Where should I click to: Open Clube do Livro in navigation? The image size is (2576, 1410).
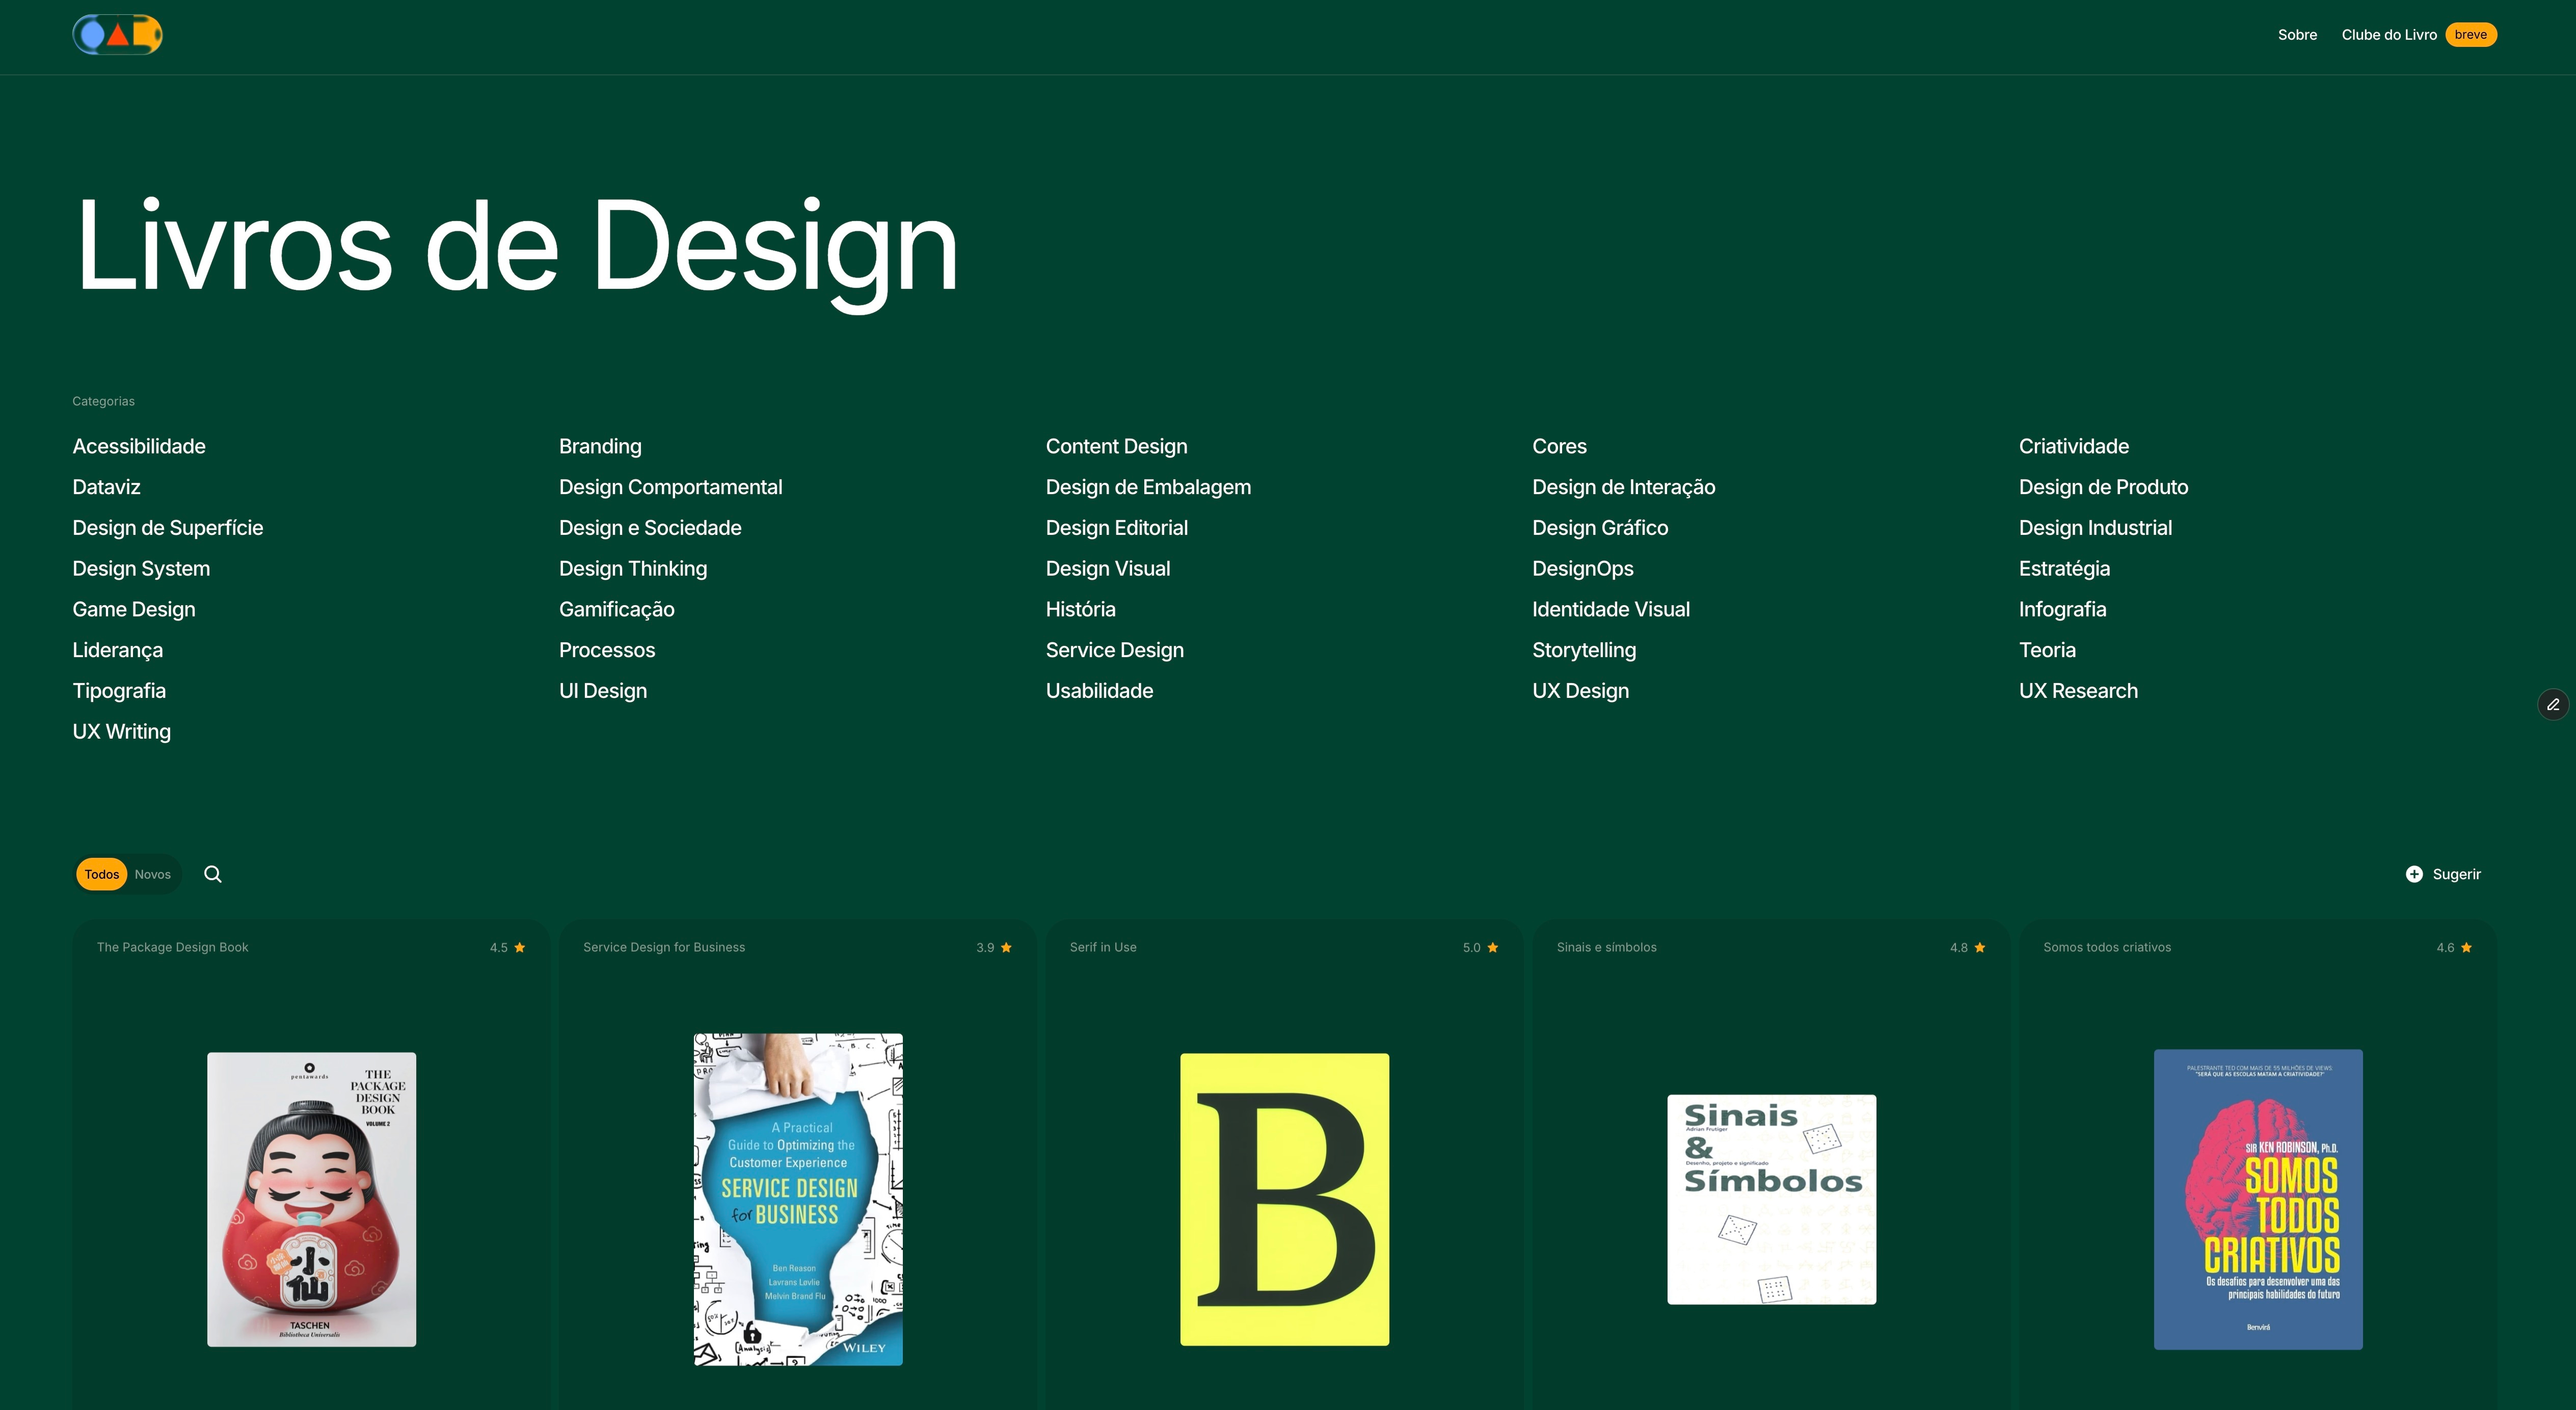pyautogui.click(x=2389, y=35)
